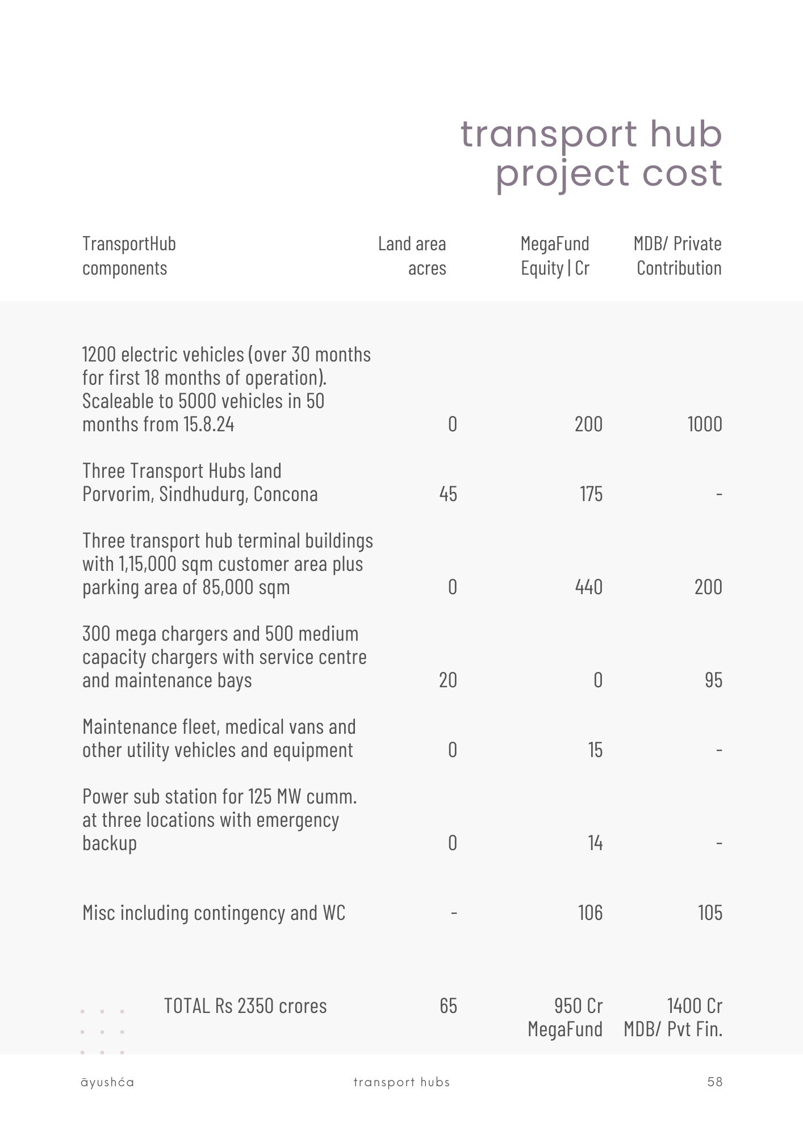Click the "Power sub station" row text
803x1135 pixels.
point(219,819)
